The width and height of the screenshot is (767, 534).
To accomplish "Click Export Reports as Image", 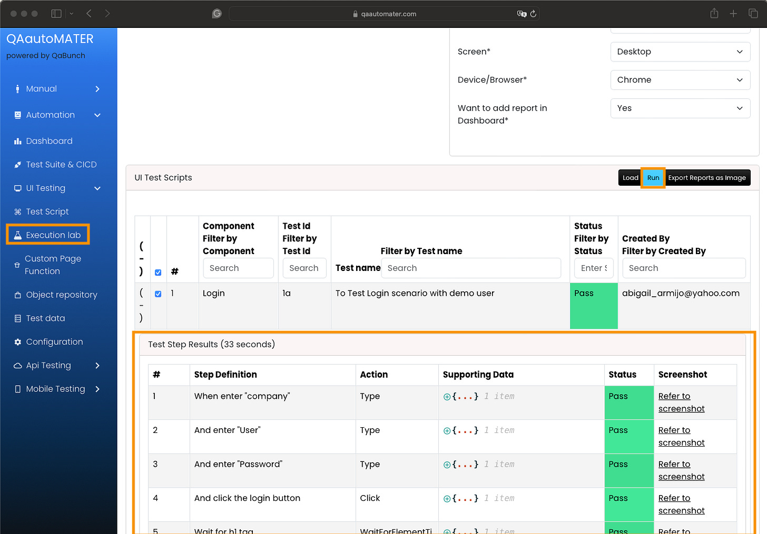I will pyautogui.click(x=707, y=178).
